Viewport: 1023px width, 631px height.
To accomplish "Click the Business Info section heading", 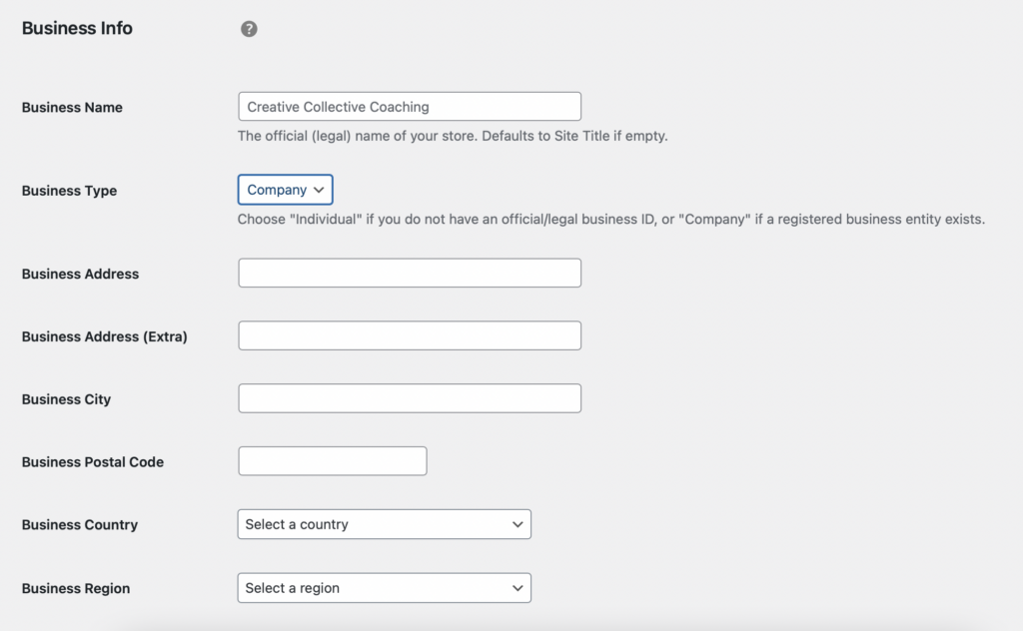I will pyautogui.click(x=77, y=29).
